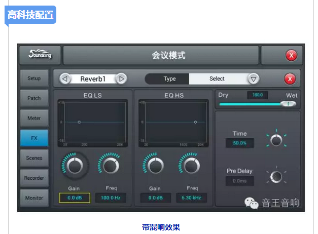Open the Select type dropdown arrow

(x=253, y=79)
